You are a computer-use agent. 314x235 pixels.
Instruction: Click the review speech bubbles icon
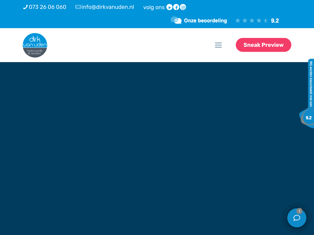[176, 21]
